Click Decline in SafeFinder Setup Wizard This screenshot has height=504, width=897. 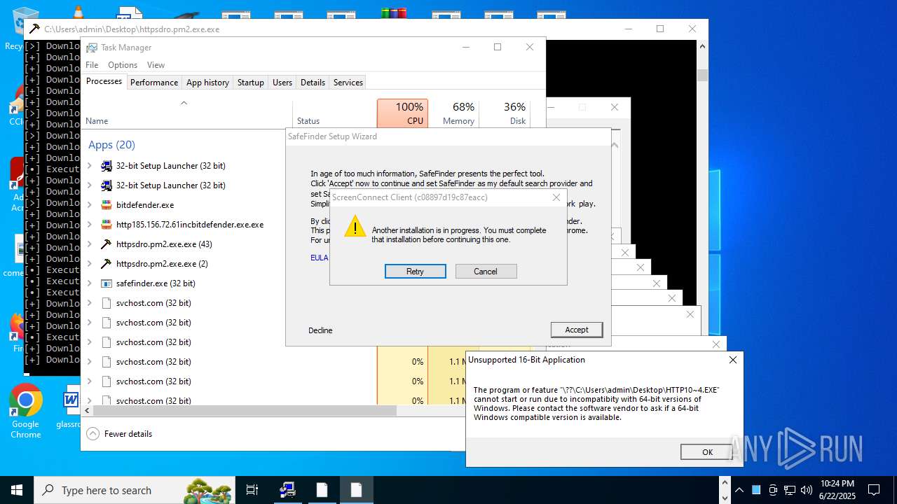pyautogui.click(x=320, y=330)
